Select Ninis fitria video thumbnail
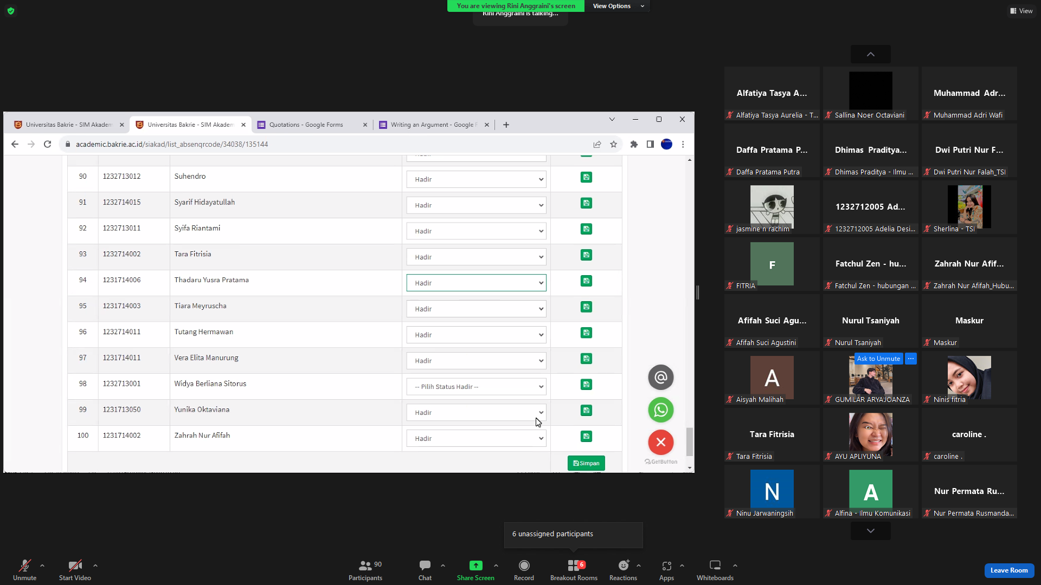 click(x=969, y=378)
